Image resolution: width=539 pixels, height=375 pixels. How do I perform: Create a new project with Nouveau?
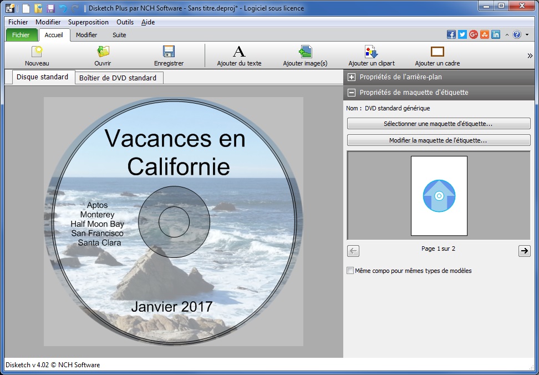[x=36, y=55]
